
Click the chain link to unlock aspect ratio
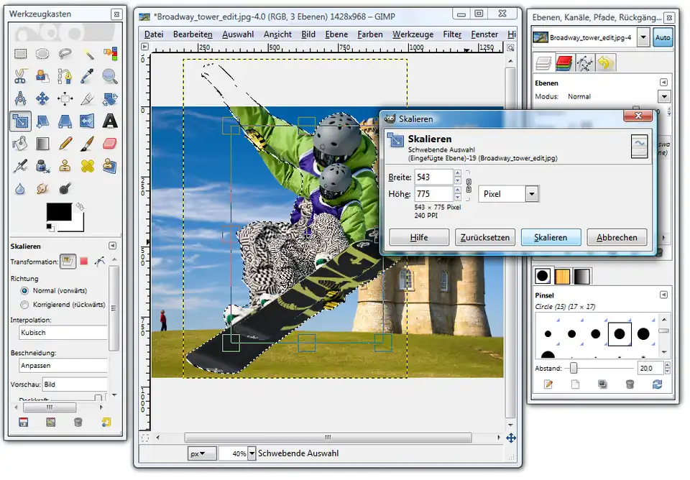[x=468, y=185]
